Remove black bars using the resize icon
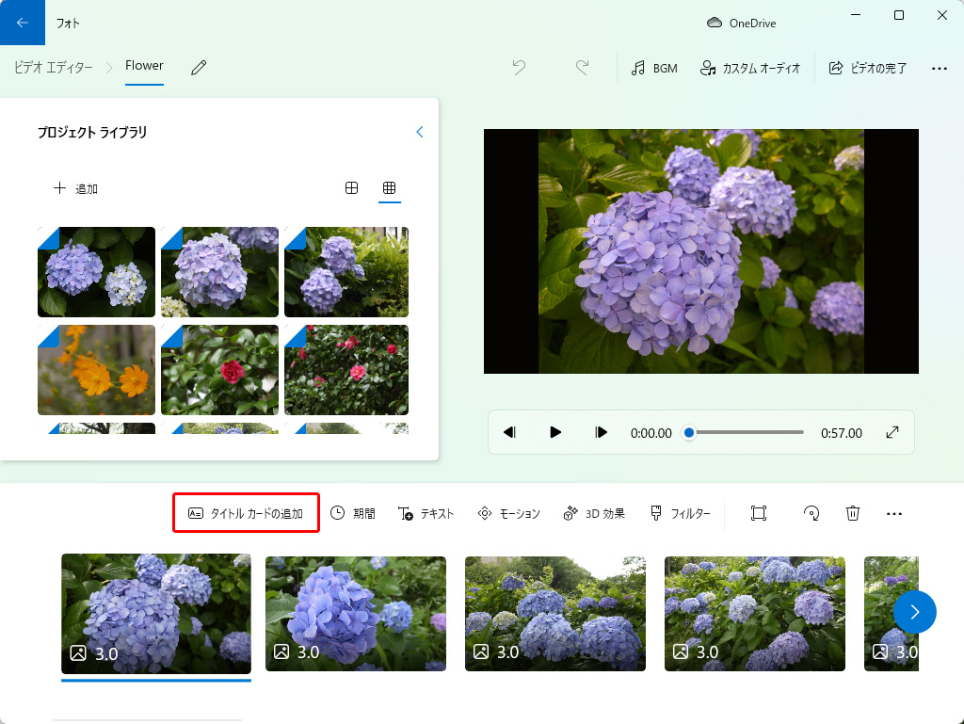 click(x=759, y=513)
